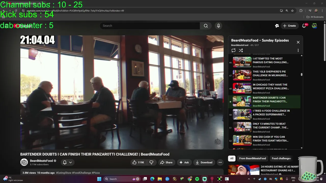Activate voice search microphone
Screen dimensions: 326x183
[x=218, y=26]
